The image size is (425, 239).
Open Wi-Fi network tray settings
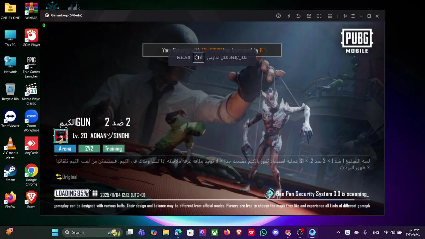pos(386,232)
